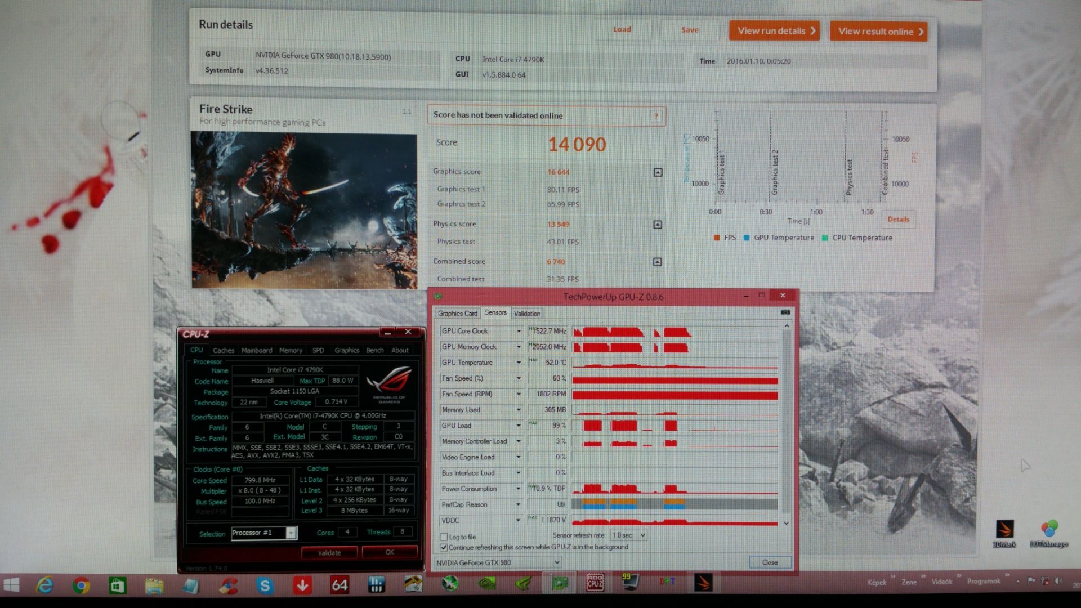Click the Save button in Run details
Image resolution: width=1081 pixels, height=608 pixels.
[x=690, y=30]
